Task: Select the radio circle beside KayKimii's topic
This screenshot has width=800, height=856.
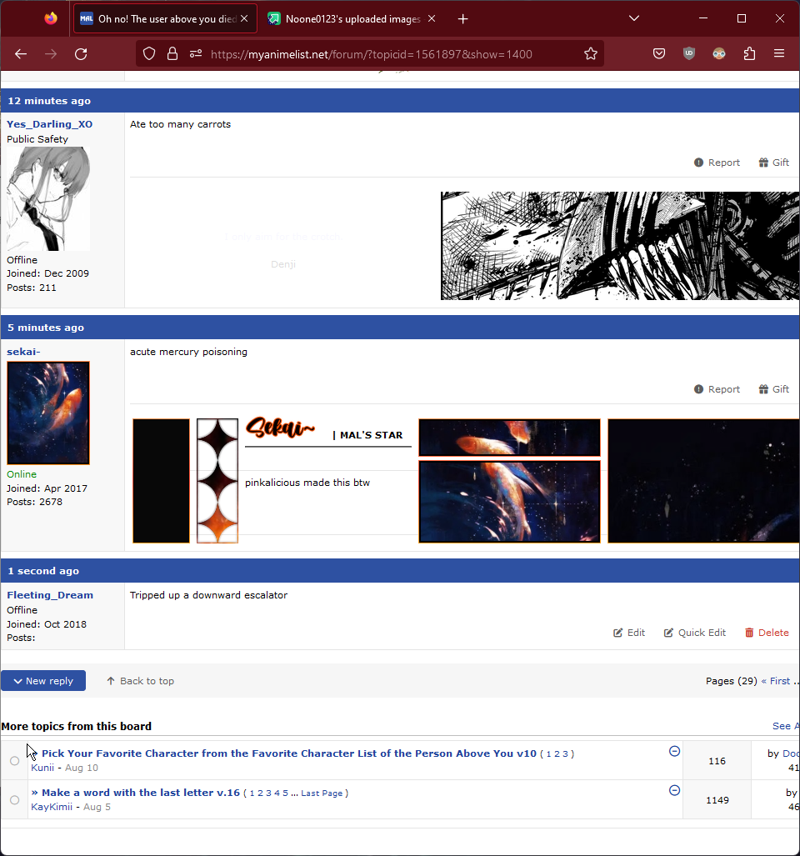Action: pyautogui.click(x=14, y=800)
